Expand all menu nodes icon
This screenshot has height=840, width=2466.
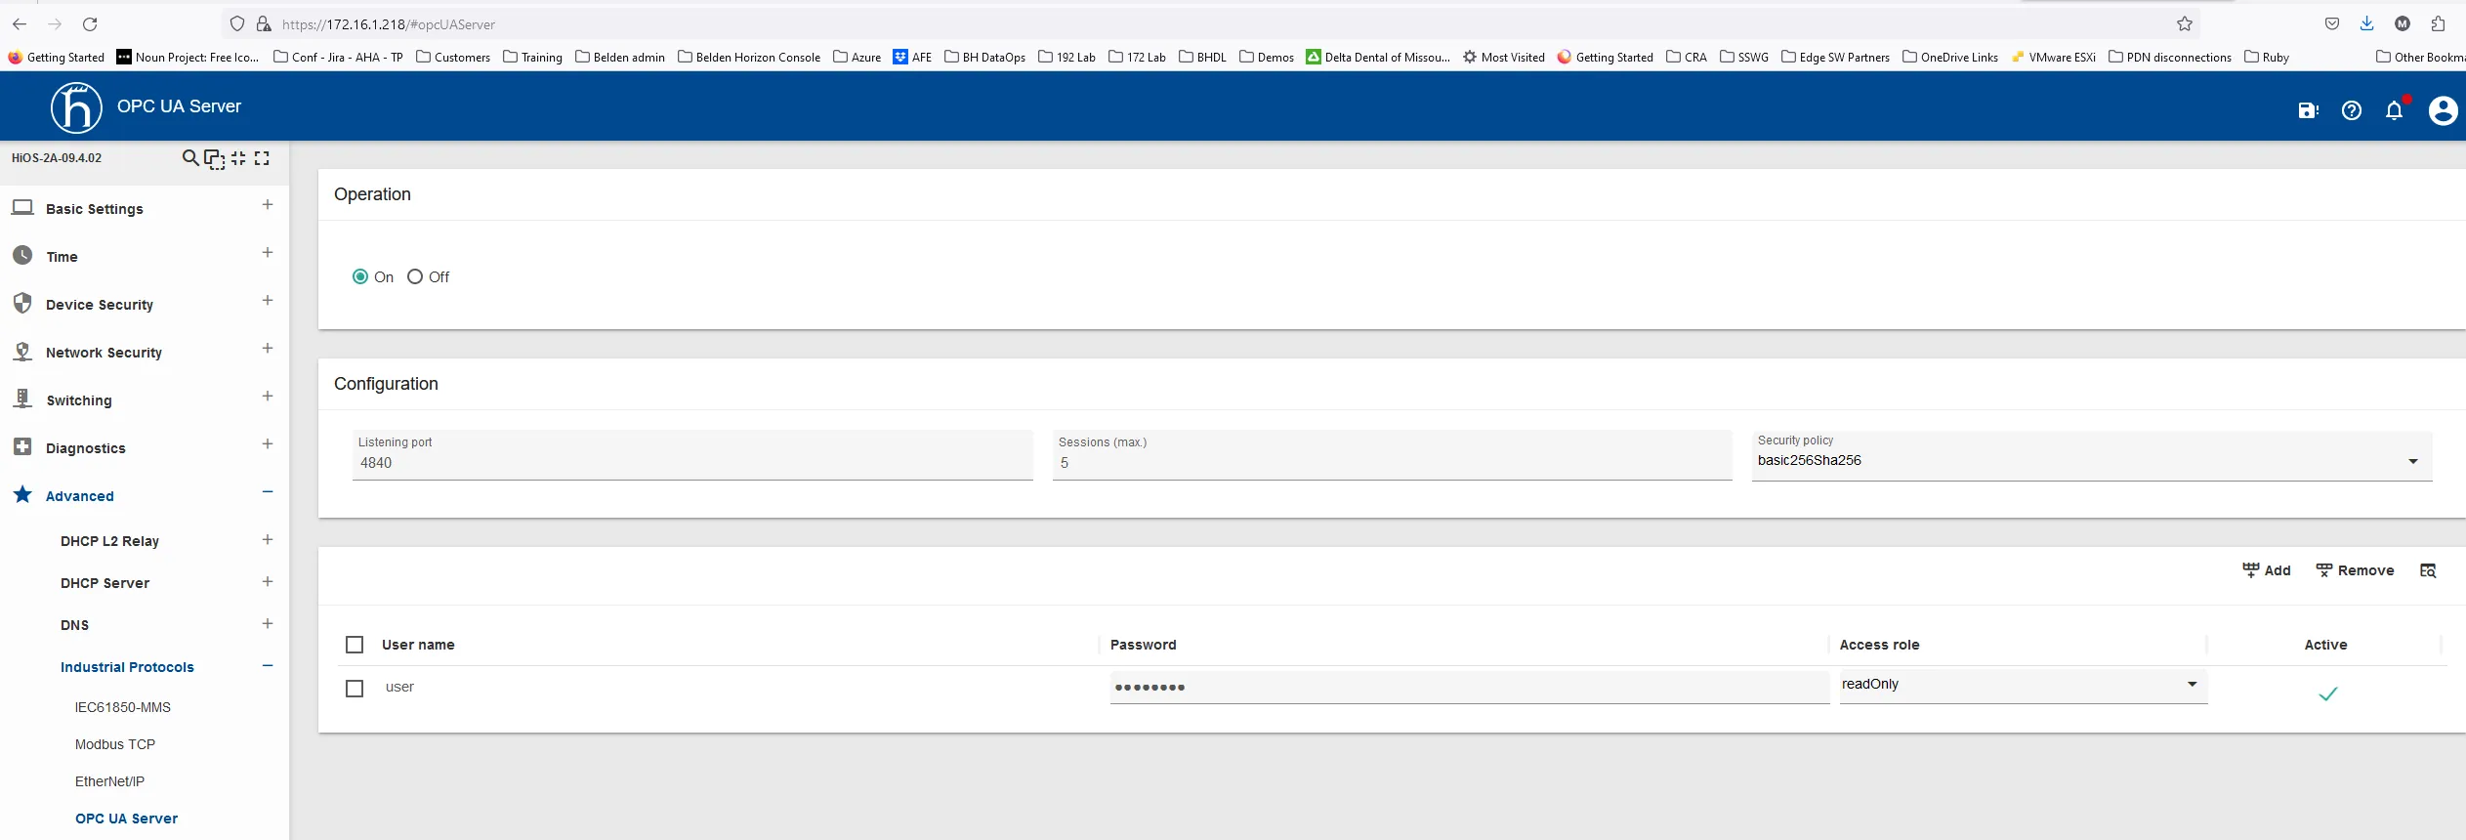[x=262, y=157]
